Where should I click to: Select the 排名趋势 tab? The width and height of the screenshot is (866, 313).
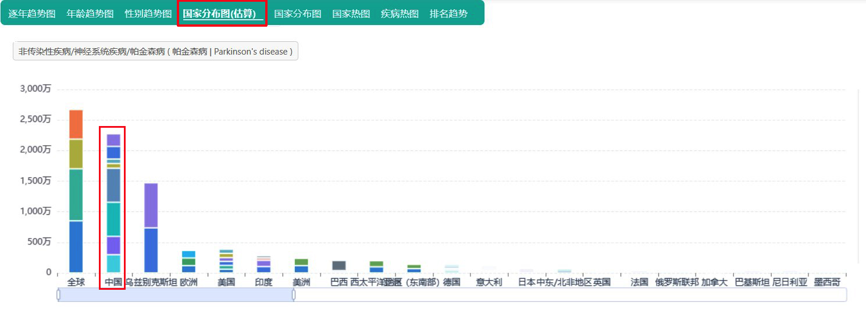click(448, 13)
